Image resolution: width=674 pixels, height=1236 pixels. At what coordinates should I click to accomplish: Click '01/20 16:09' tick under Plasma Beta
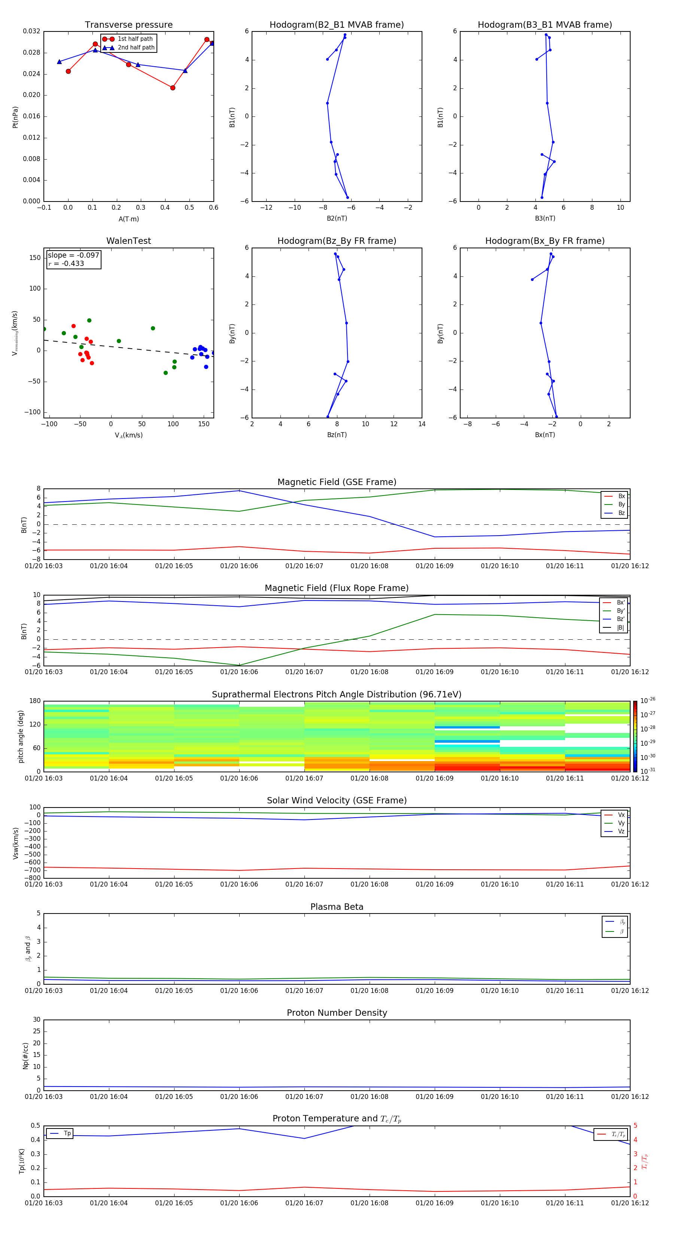[435, 991]
